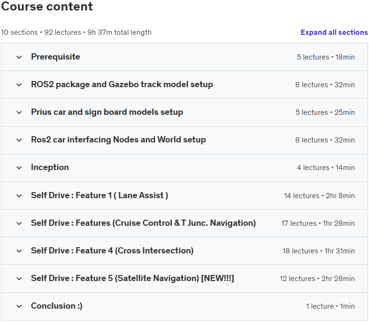
Task: Click the Expand all sections link
Action: click(334, 32)
